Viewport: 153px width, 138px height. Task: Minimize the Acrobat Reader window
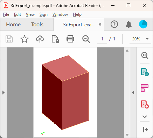[x=113, y=5]
